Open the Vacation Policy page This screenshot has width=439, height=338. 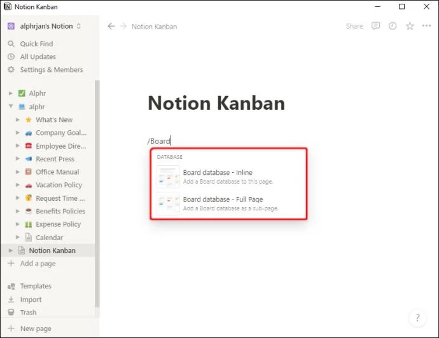coord(59,185)
